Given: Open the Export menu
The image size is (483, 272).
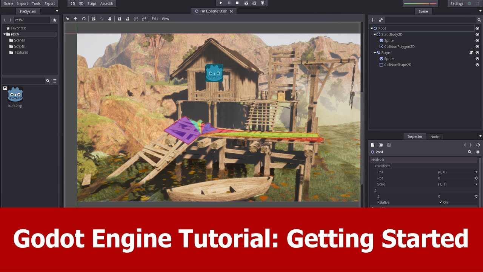Looking at the screenshot, I should pyautogui.click(x=50, y=3).
